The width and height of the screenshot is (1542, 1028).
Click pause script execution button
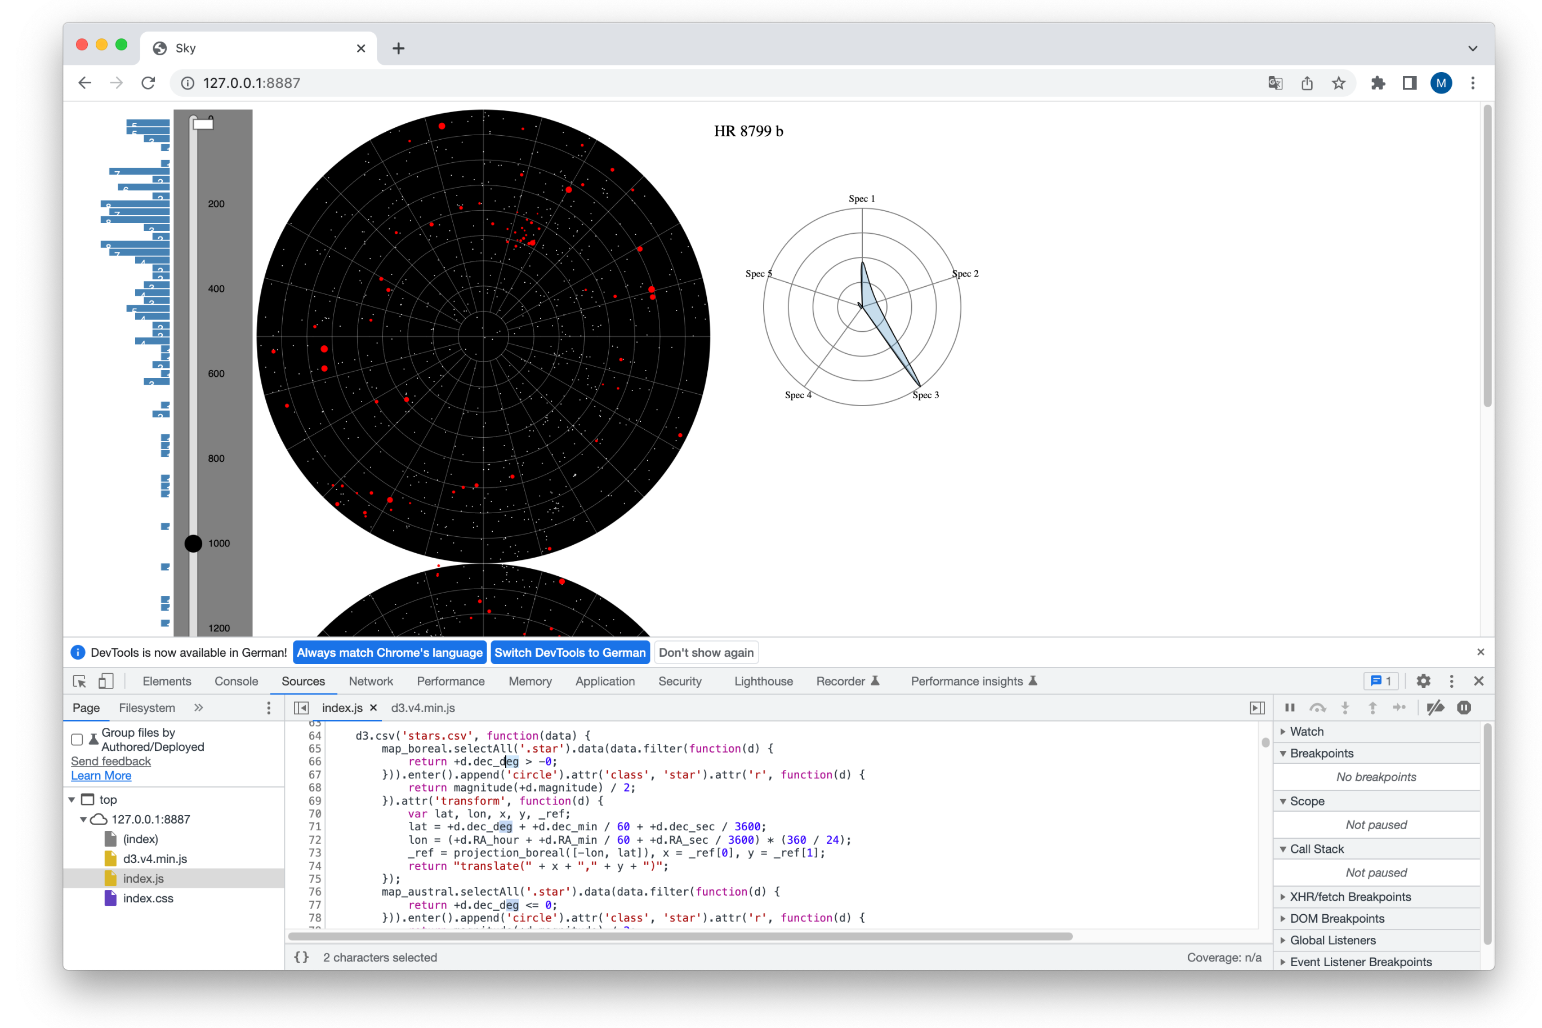coord(1289,707)
